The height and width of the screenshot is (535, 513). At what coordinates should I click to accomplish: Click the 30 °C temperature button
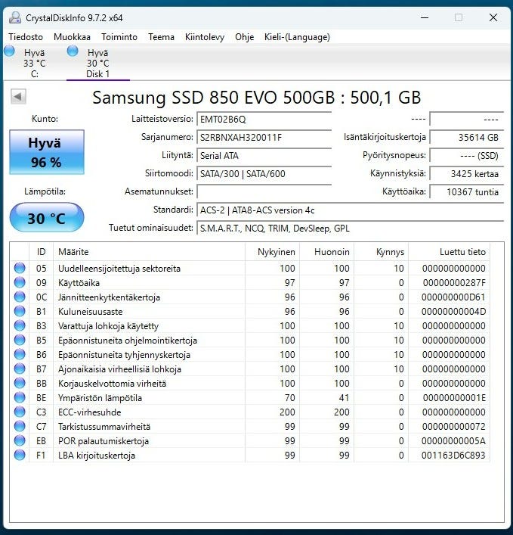pyautogui.click(x=46, y=219)
